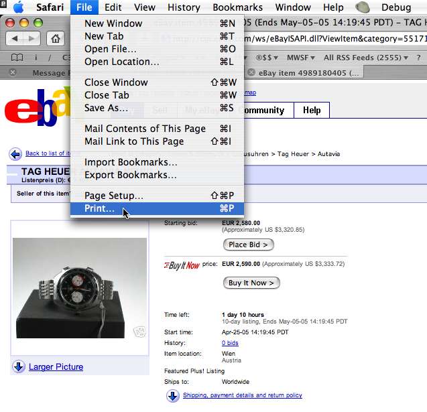The width and height of the screenshot is (427, 412).
Task: Open the Larger Picture link
Action: (56, 367)
